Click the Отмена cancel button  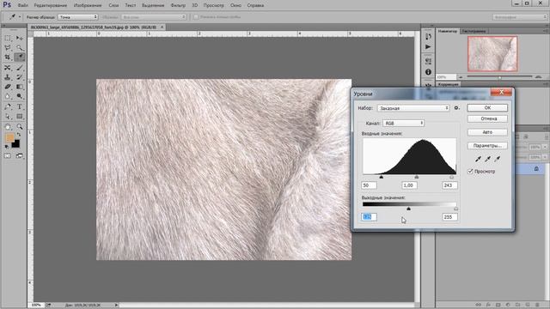pyautogui.click(x=487, y=118)
